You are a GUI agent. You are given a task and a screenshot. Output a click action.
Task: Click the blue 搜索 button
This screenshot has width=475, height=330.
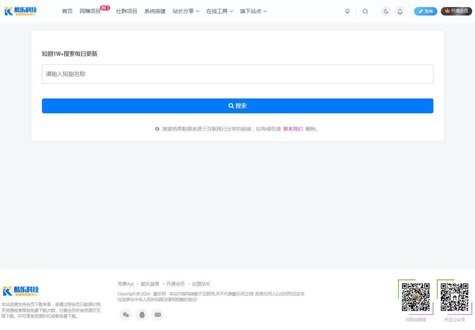(x=238, y=106)
